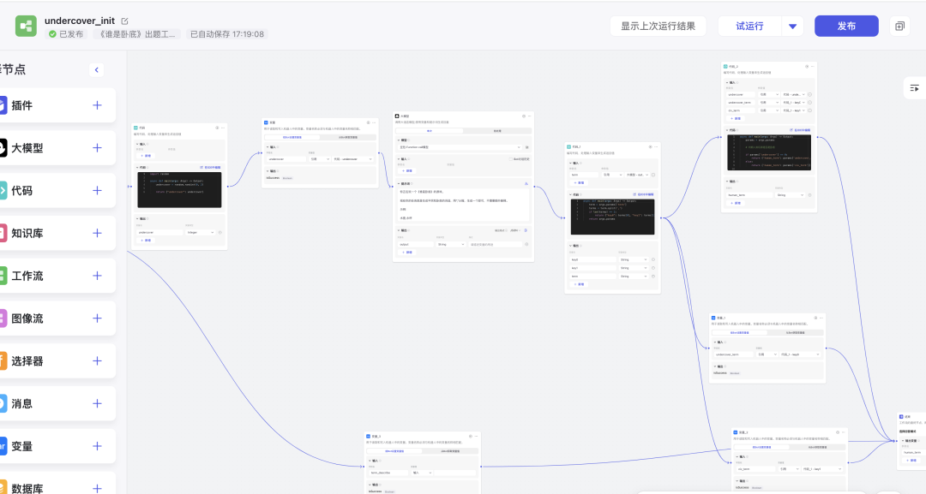
Task: Click the 发布 publish button
Action: pyautogui.click(x=845, y=27)
